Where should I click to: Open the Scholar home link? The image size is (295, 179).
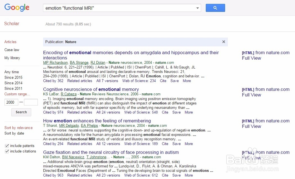[x=12, y=24]
